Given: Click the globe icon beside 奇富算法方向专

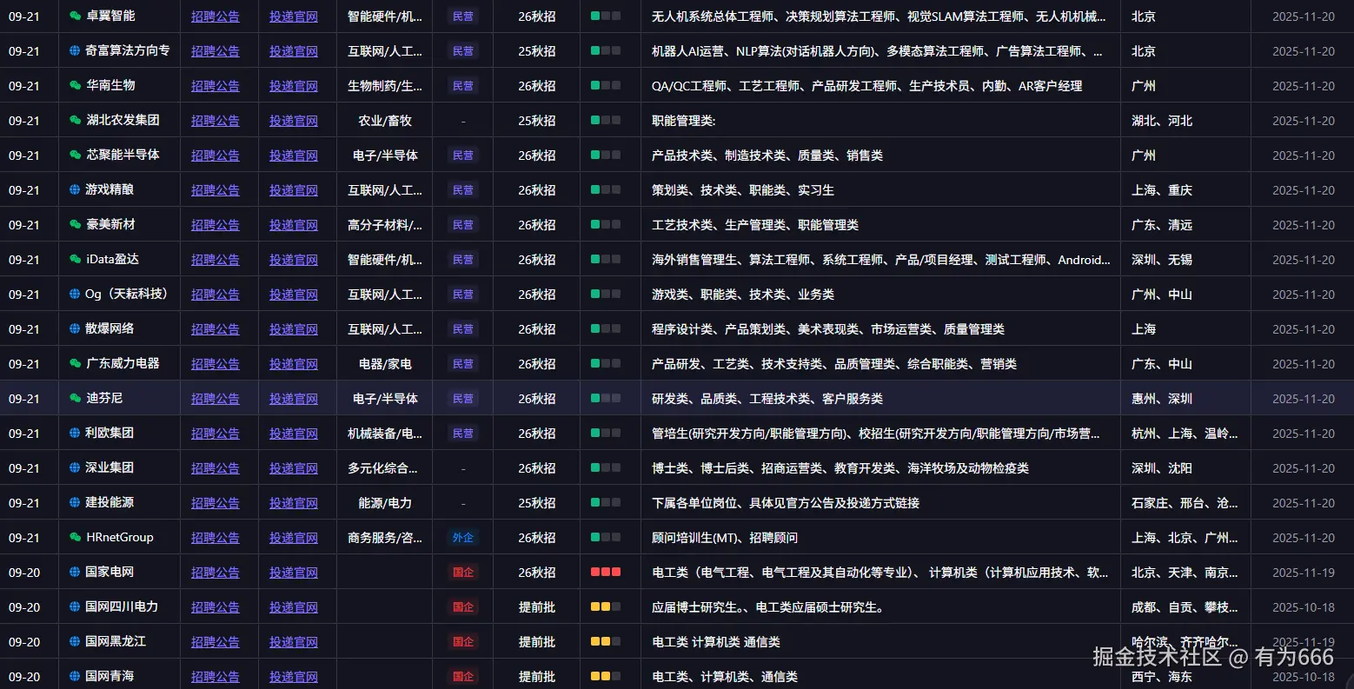Looking at the screenshot, I should [x=75, y=50].
